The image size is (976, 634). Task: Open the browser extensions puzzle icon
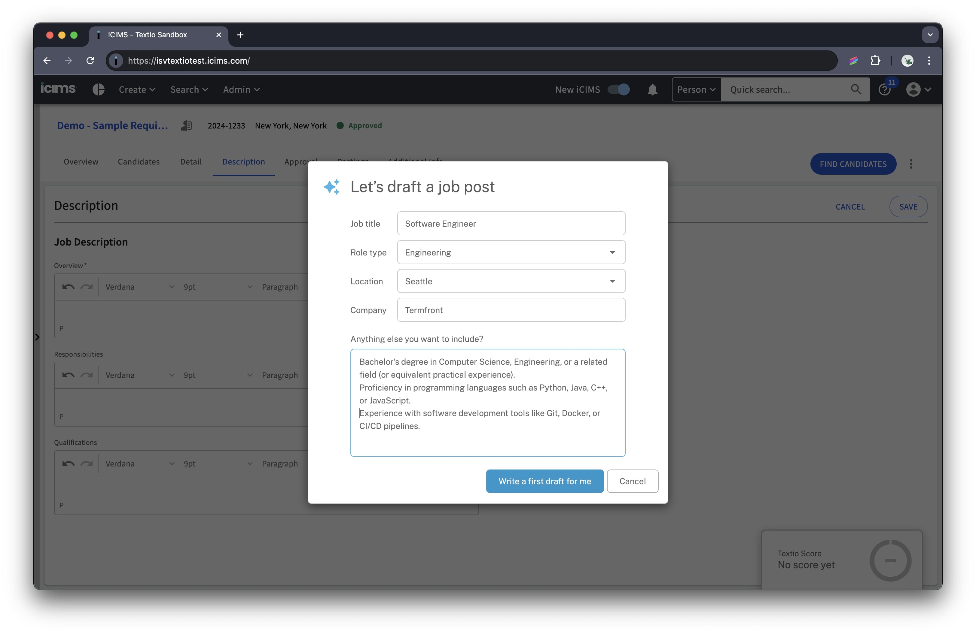pos(875,61)
